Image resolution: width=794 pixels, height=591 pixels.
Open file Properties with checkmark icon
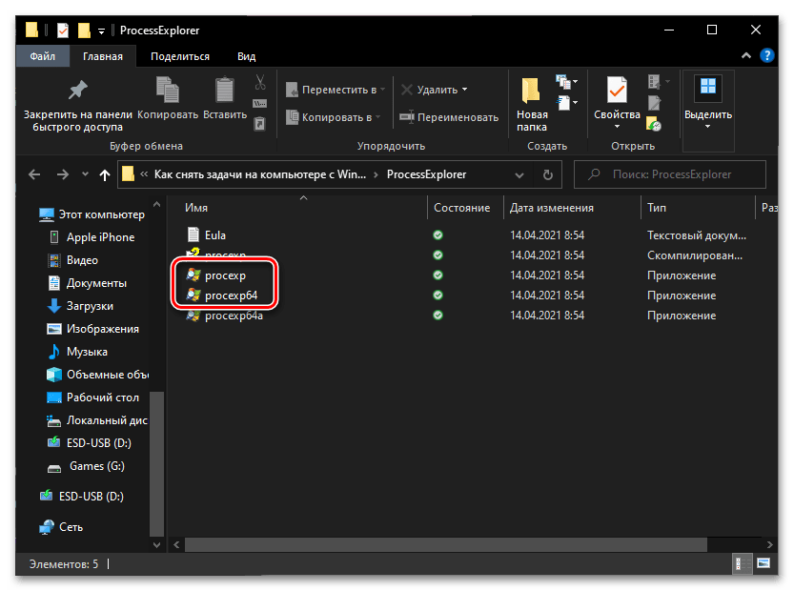point(616,92)
